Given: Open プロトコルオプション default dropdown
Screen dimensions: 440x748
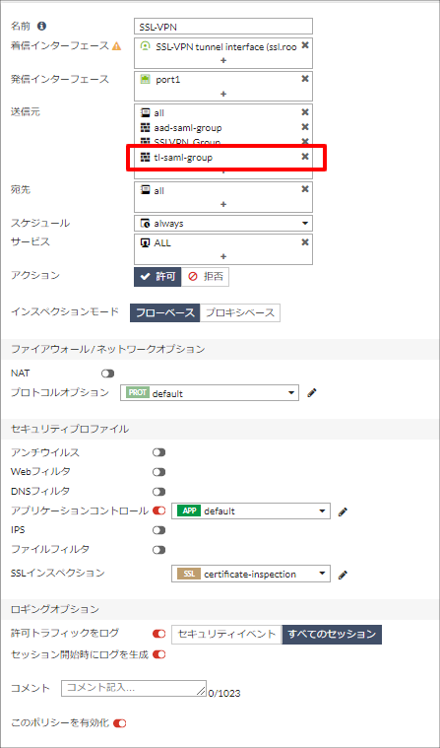Looking at the screenshot, I should tap(210, 393).
